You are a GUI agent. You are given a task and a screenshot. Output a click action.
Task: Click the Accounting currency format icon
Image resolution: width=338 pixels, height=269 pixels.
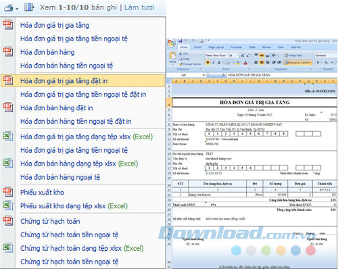click(318, 62)
